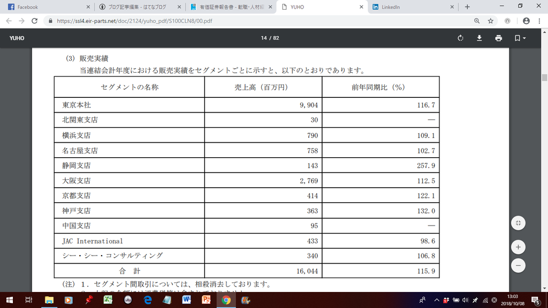Click the page number field 14
The image size is (548, 308).
click(x=263, y=38)
